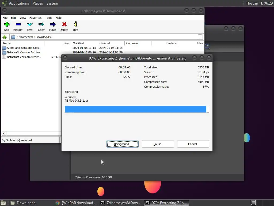The height and width of the screenshot is (206, 274).
Task: Open Help menu in 7-Zip
Action: click(59, 18)
